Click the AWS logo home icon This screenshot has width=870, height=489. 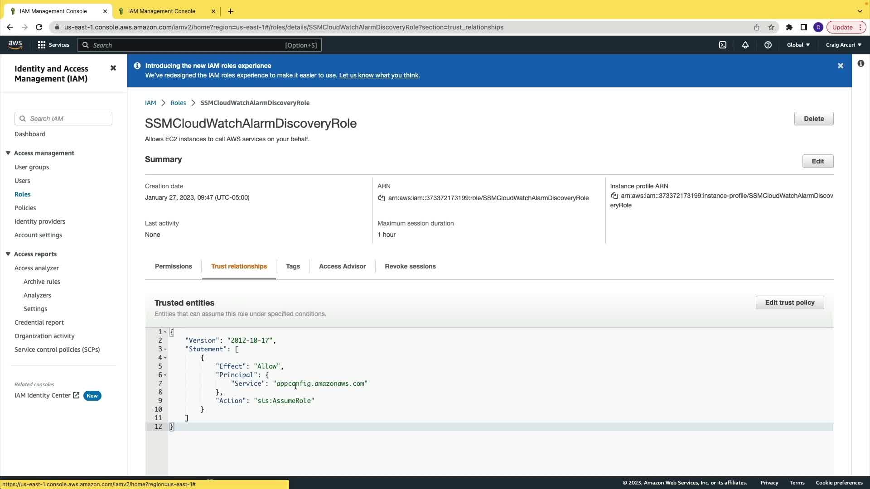click(15, 44)
